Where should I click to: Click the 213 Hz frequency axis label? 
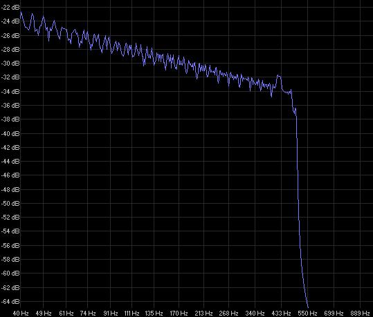pyautogui.click(x=203, y=313)
